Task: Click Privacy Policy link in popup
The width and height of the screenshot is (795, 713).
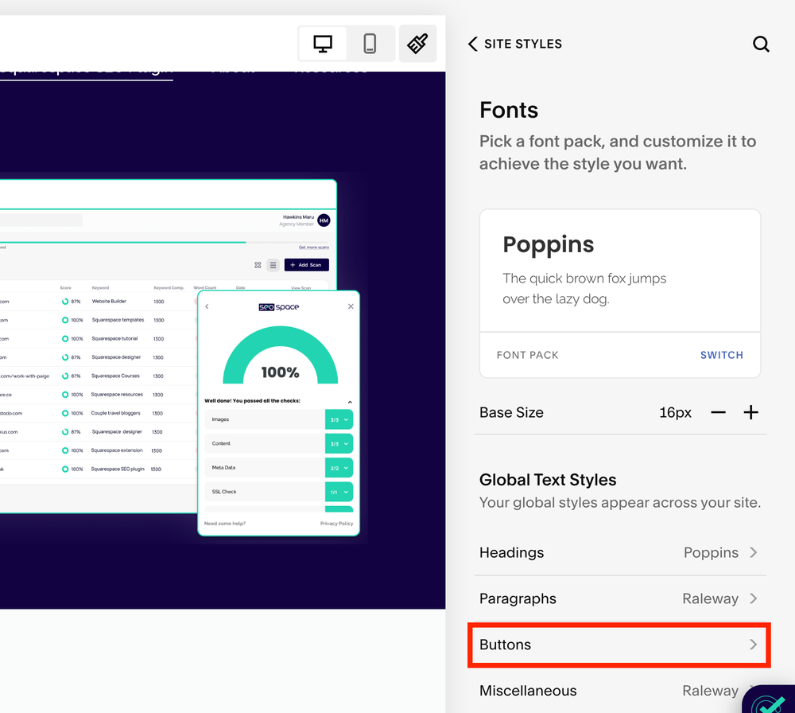Action: pos(336,523)
